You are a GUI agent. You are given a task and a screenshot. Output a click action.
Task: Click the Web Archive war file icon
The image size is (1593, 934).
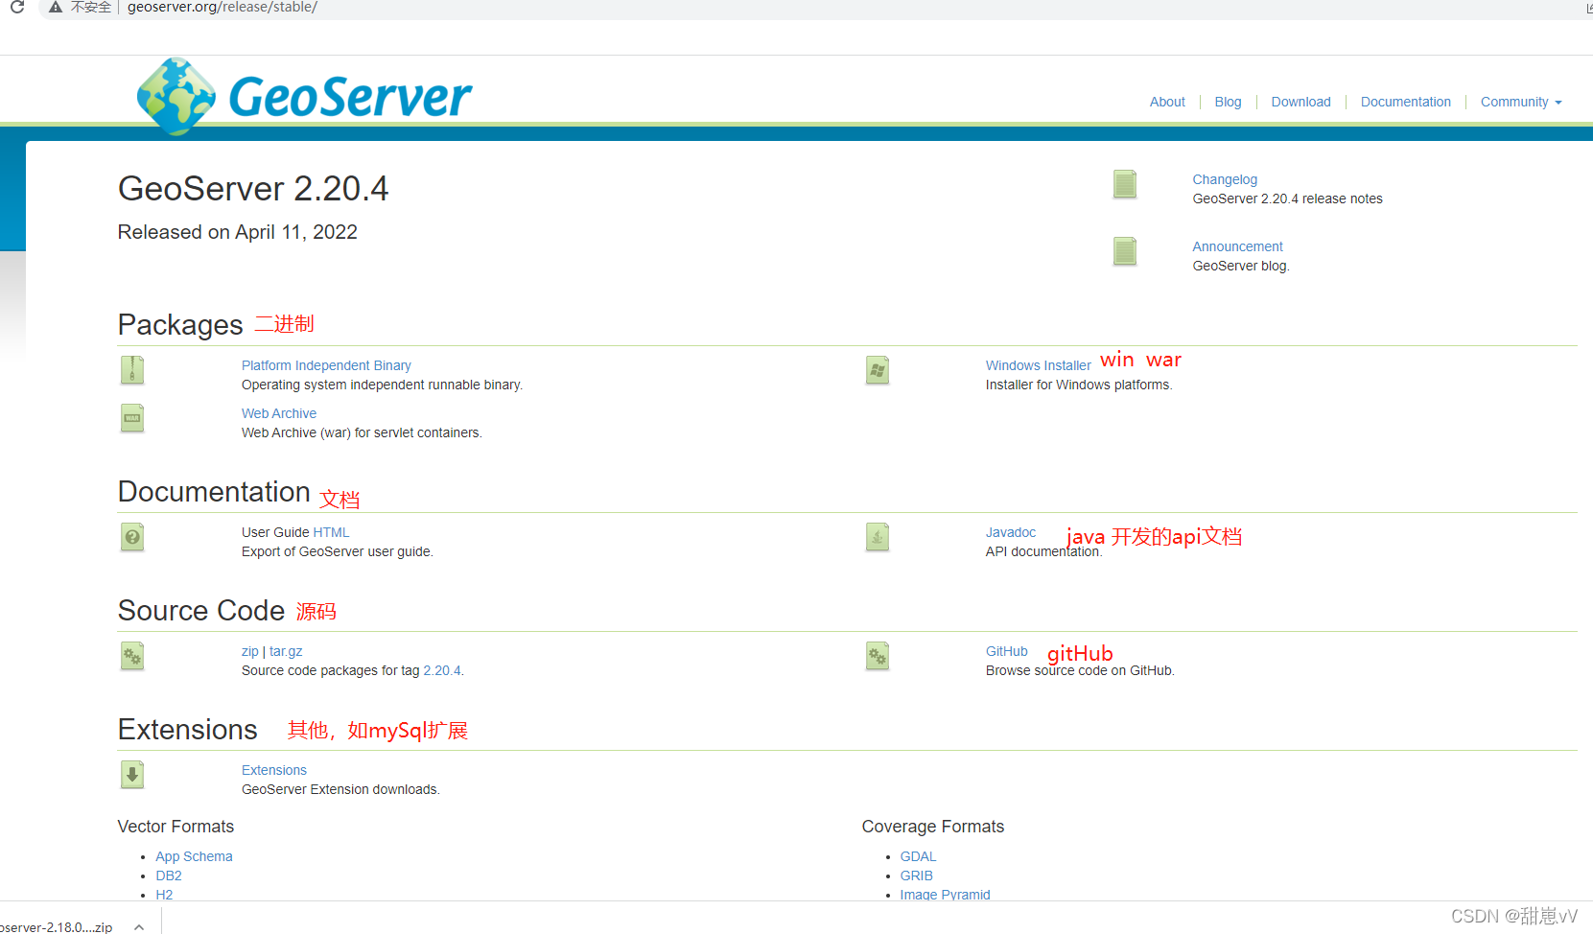tap(132, 418)
